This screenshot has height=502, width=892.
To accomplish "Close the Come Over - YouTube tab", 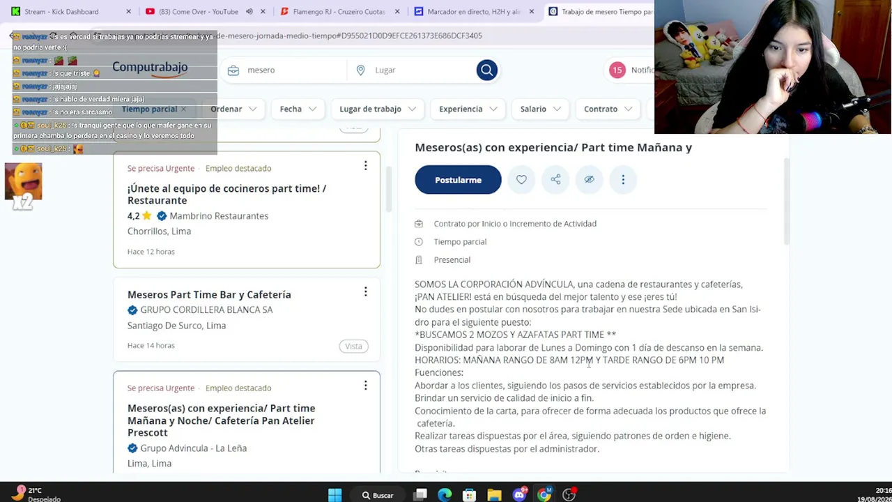I will 263,12.
